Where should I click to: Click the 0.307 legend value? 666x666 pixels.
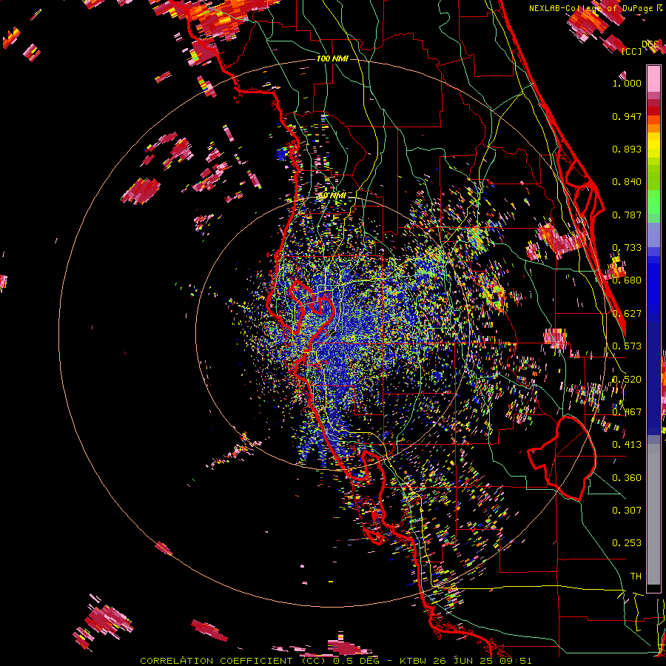click(x=627, y=511)
